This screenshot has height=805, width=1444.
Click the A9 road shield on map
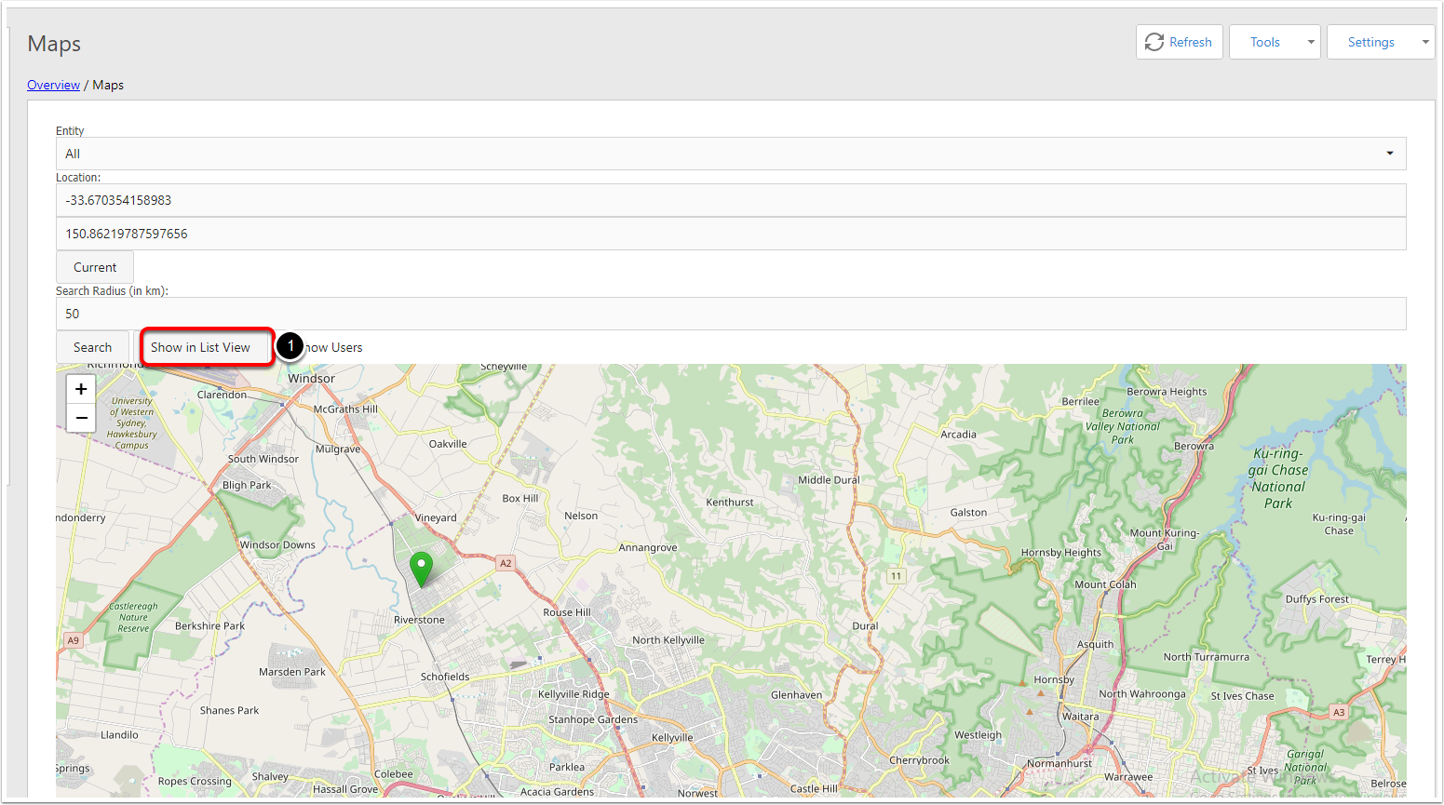coord(74,640)
